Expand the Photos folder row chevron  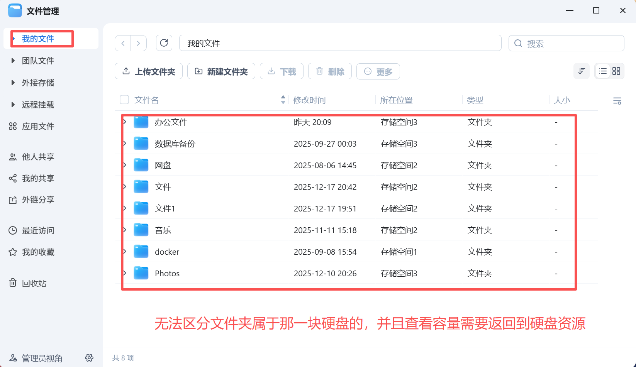(x=125, y=273)
